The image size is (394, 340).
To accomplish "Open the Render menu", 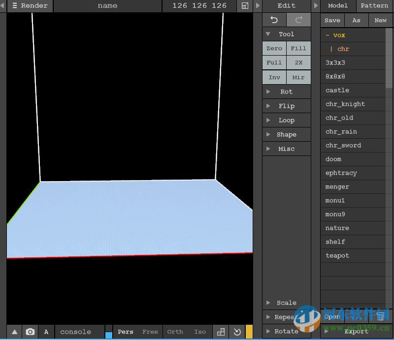I will coord(30,6).
